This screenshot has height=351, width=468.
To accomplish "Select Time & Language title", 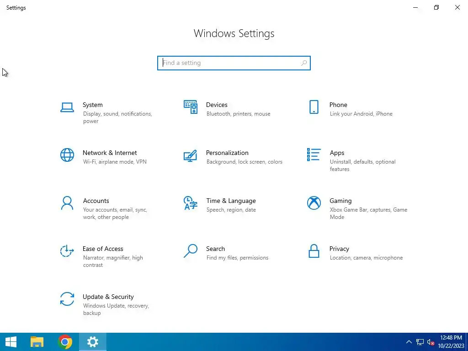I will point(231,201).
